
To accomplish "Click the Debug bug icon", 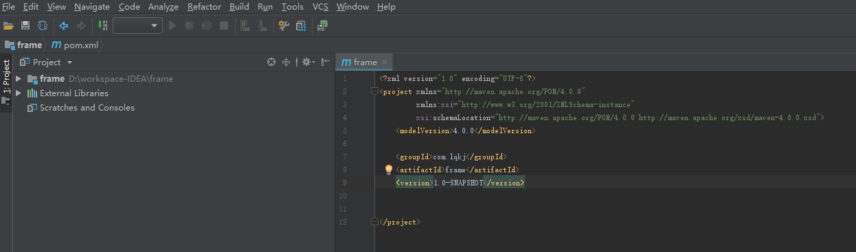I will [x=189, y=25].
